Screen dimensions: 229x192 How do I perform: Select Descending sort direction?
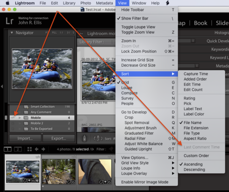click(201, 170)
